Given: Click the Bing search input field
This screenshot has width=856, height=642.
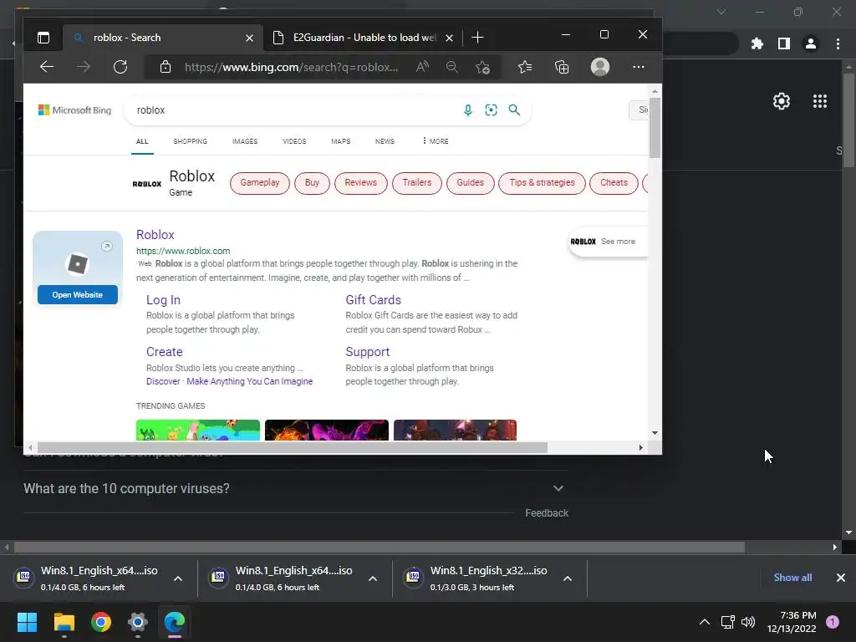Looking at the screenshot, I should 295,110.
